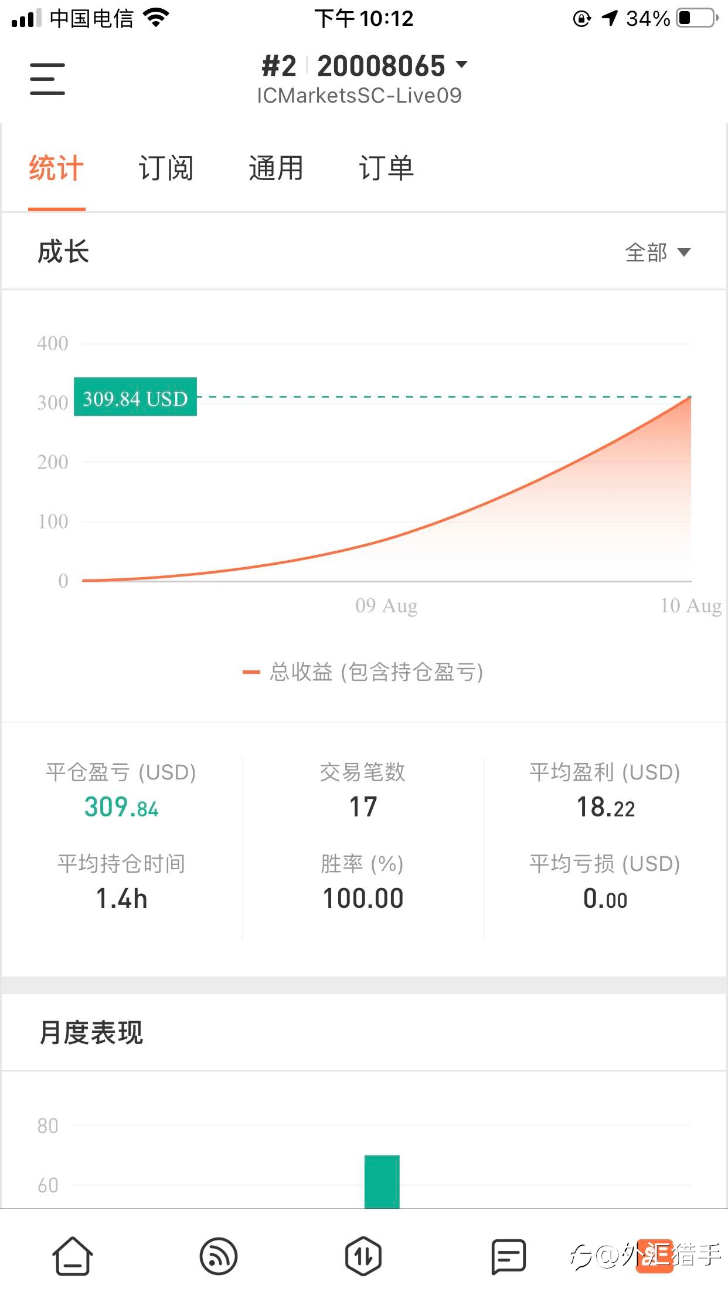Open the chat messages icon

click(x=508, y=1256)
